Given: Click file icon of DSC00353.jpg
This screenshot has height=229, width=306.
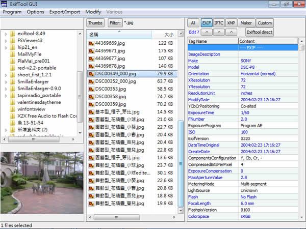Looking at the screenshot, I should (91, 89).
